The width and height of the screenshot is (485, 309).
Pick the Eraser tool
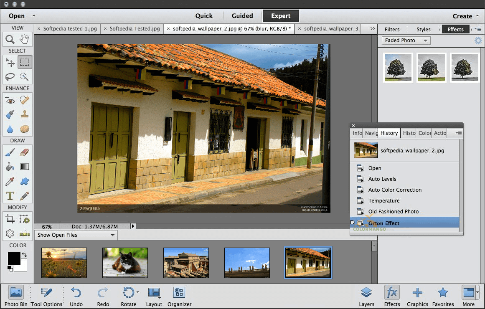click(x=25, y=152)
